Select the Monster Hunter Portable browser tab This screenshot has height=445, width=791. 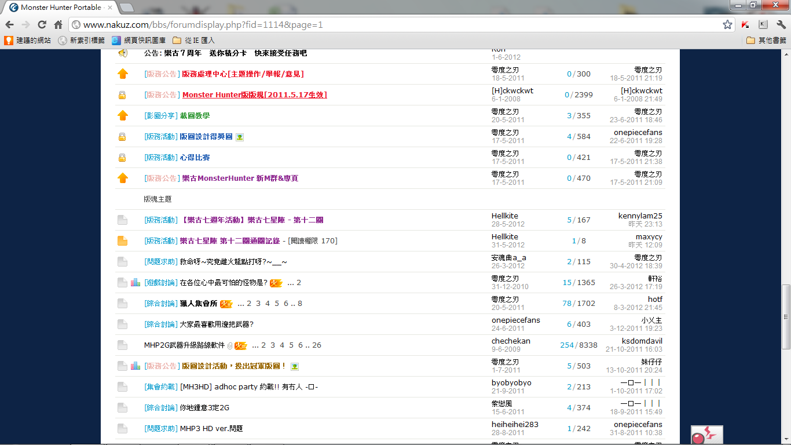point(60,8)
